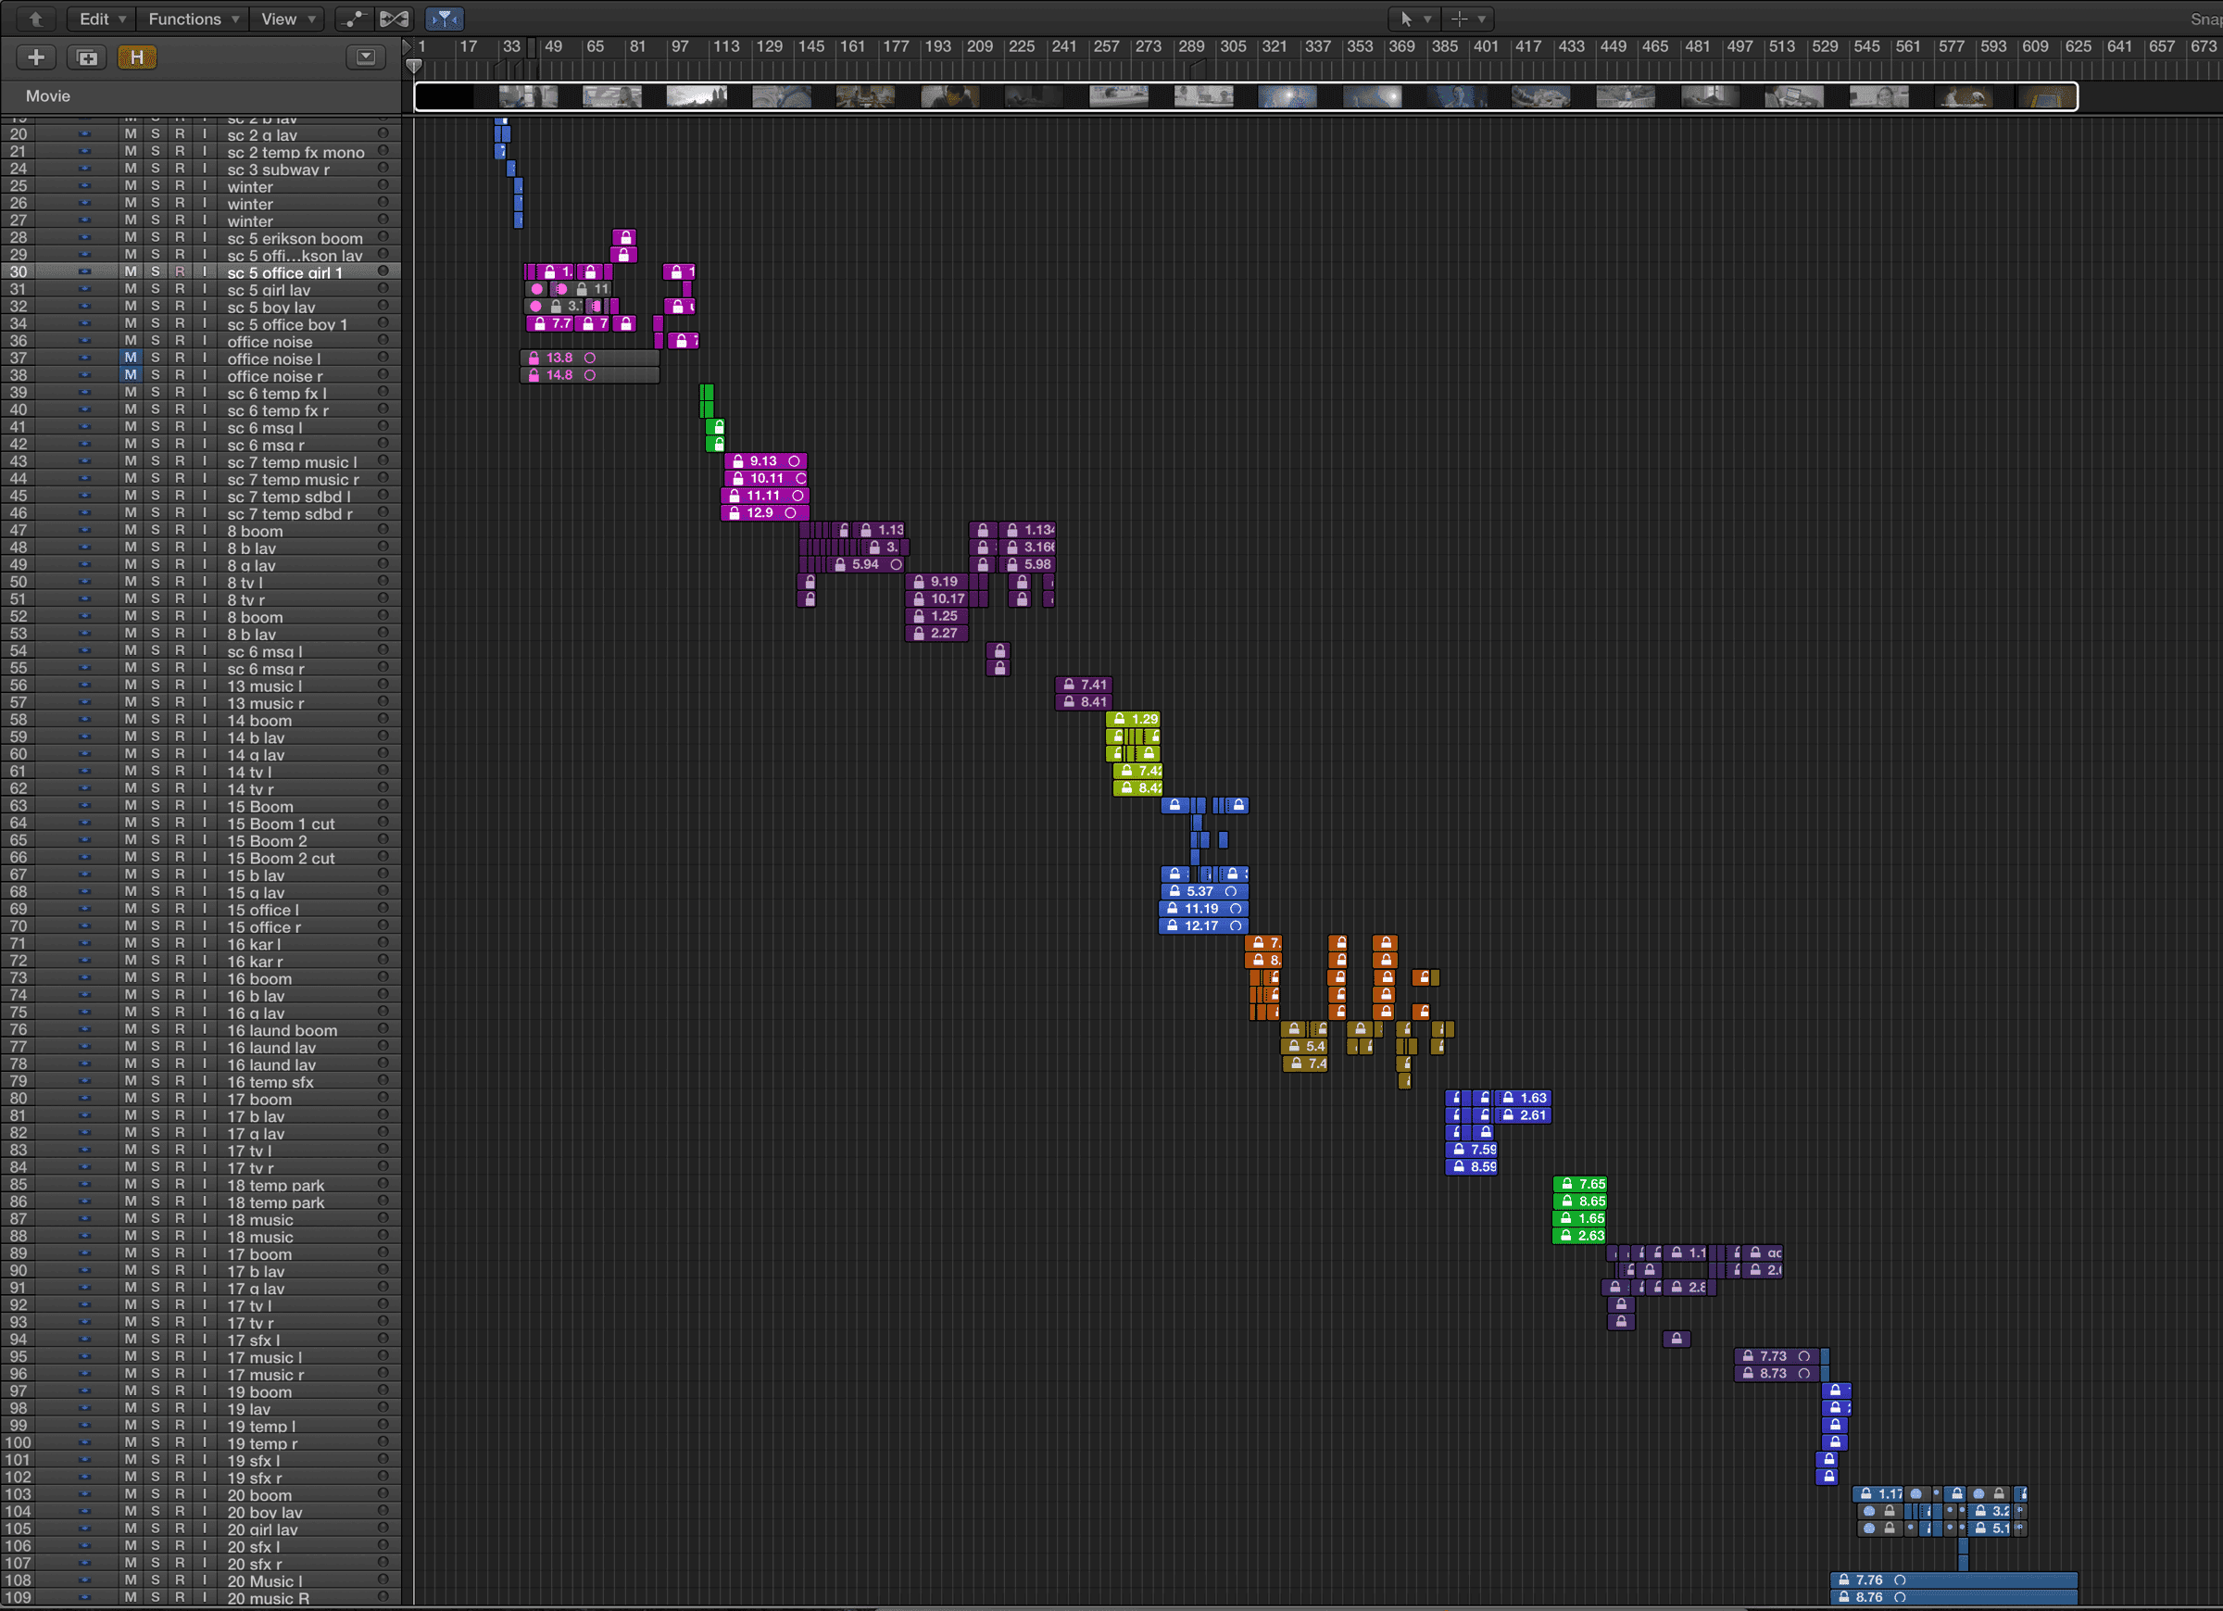The height and width of the screenshot is (1611, 2223).
Task: Select track number 57 named 13 music r
Action: (x=201, y=702)
